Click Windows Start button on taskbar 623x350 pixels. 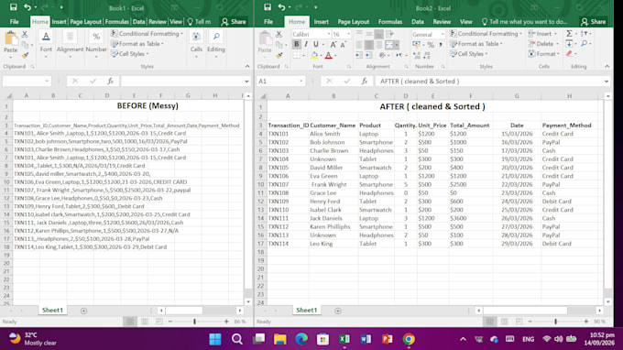(x=215, y=339)
